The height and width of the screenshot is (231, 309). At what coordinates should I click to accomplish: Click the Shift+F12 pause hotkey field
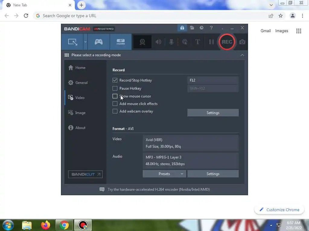coord(213,88)
